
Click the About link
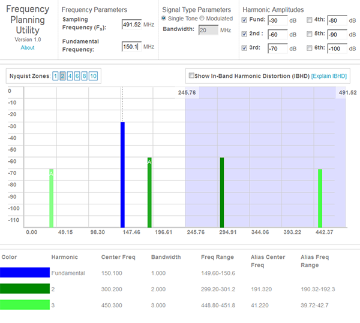click(x=28, y=47)
